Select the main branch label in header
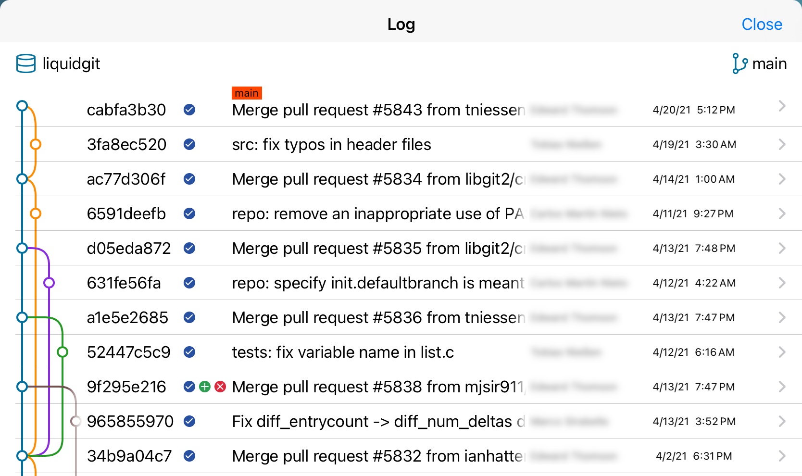The image size is (802, 476). 769,63
